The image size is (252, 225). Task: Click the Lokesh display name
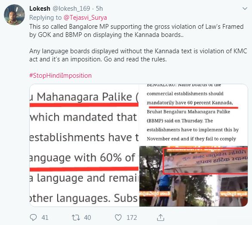[40, 9]
